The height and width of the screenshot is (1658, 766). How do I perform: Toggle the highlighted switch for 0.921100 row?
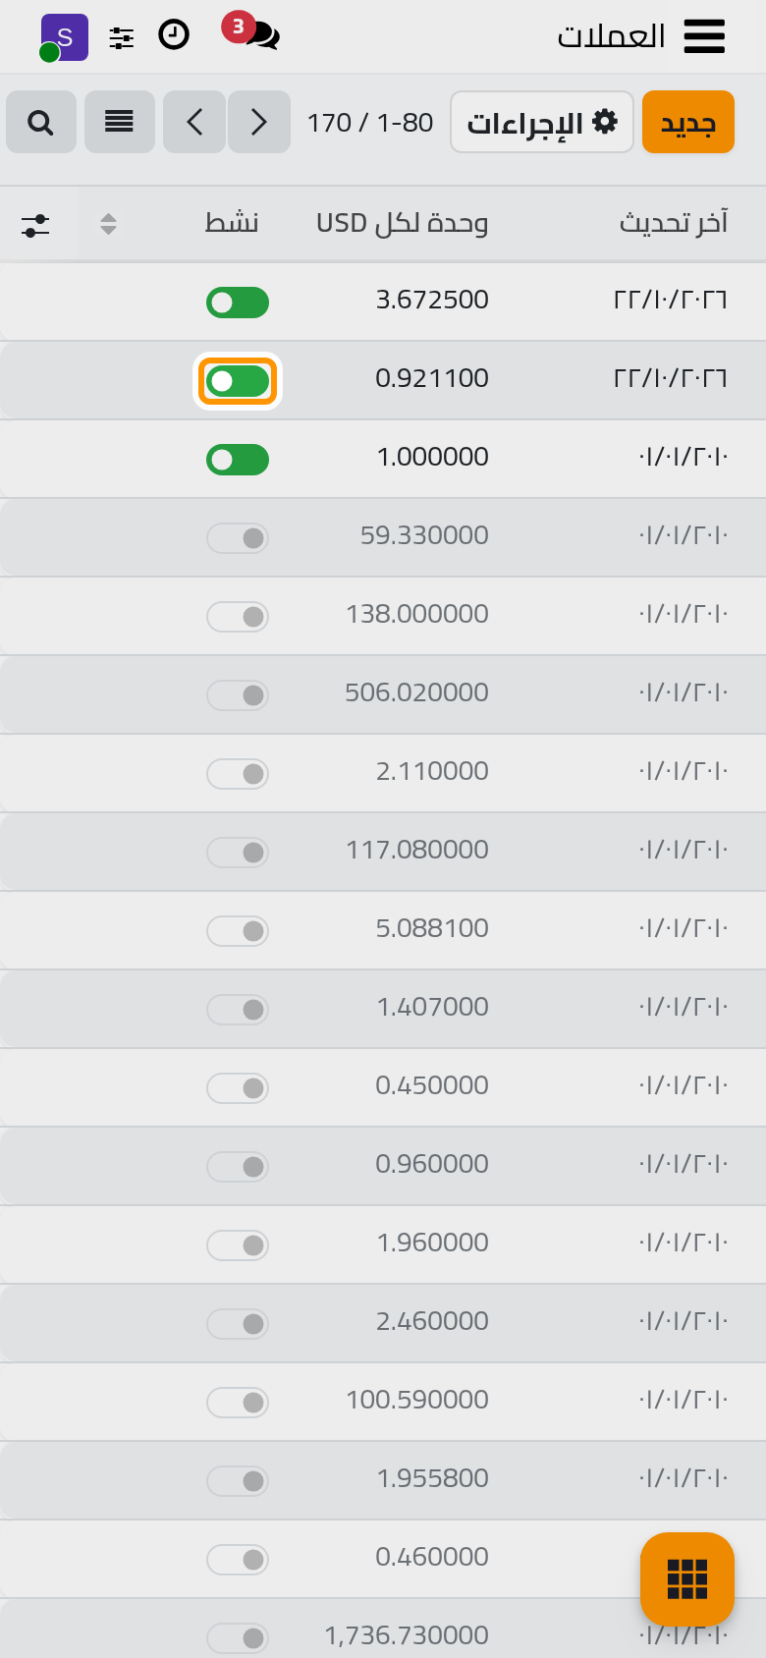238,381
